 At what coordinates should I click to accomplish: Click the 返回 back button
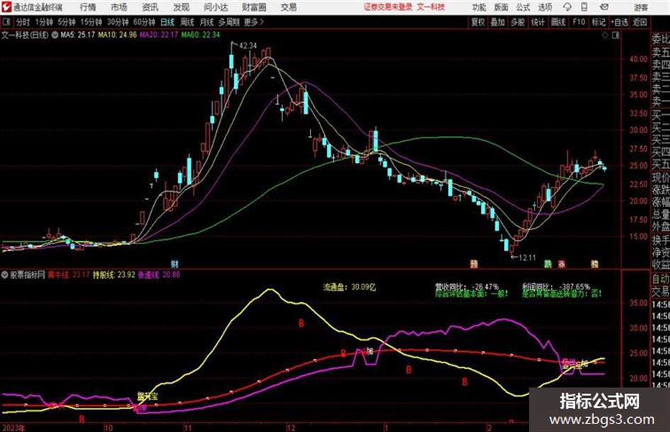(640, 22)
